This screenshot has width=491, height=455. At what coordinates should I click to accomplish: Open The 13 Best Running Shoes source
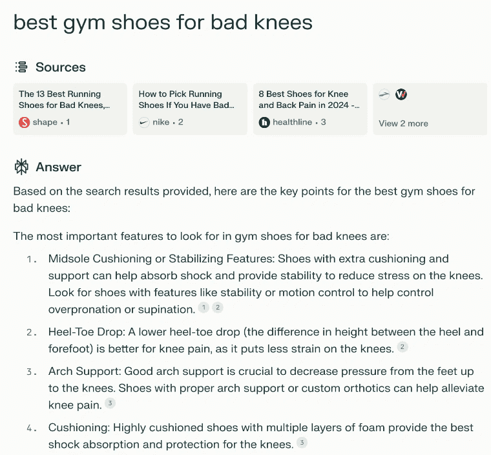click(70, 109)
